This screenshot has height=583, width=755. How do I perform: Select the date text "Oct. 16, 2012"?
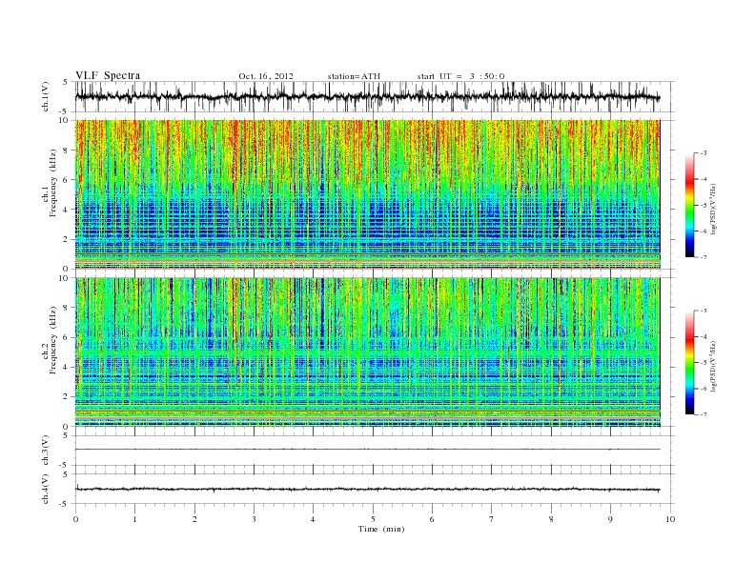(x=266, y=76)
